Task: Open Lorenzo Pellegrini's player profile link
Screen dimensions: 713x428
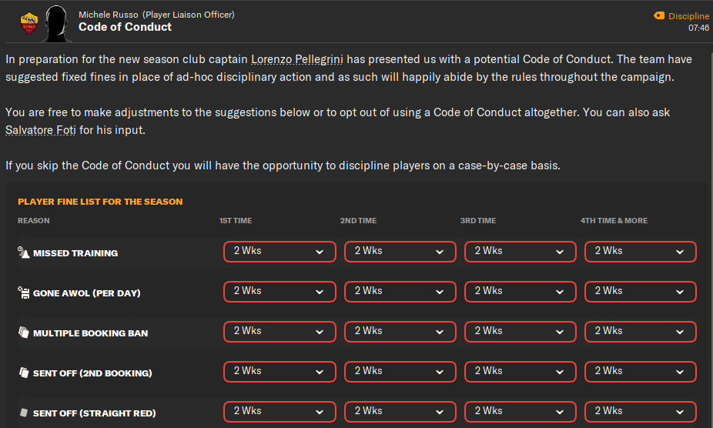Action: click(x=290, y=59)
